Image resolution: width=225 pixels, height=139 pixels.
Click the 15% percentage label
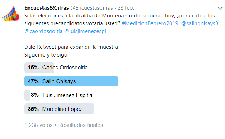click(x=33, y=68)
